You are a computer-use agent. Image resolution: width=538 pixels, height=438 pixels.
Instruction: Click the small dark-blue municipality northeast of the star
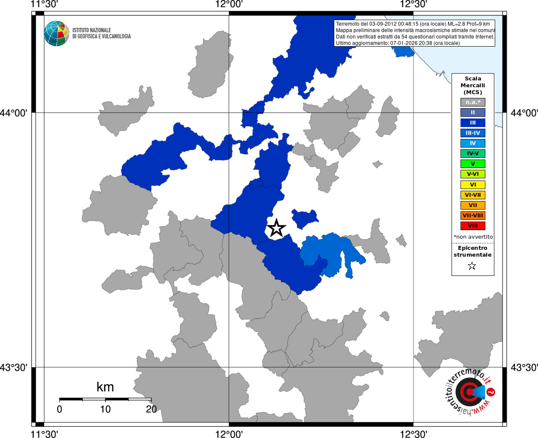(305, 219)
